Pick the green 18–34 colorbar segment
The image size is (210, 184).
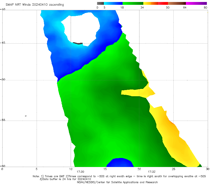(x=133, y=3)
